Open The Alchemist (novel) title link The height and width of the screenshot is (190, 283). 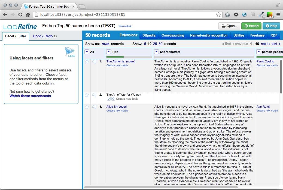(121, 61)
